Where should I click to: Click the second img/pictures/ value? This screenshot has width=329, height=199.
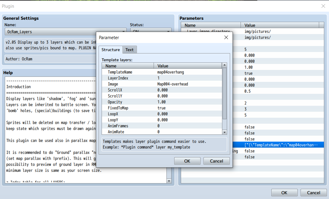pos(258,37)
